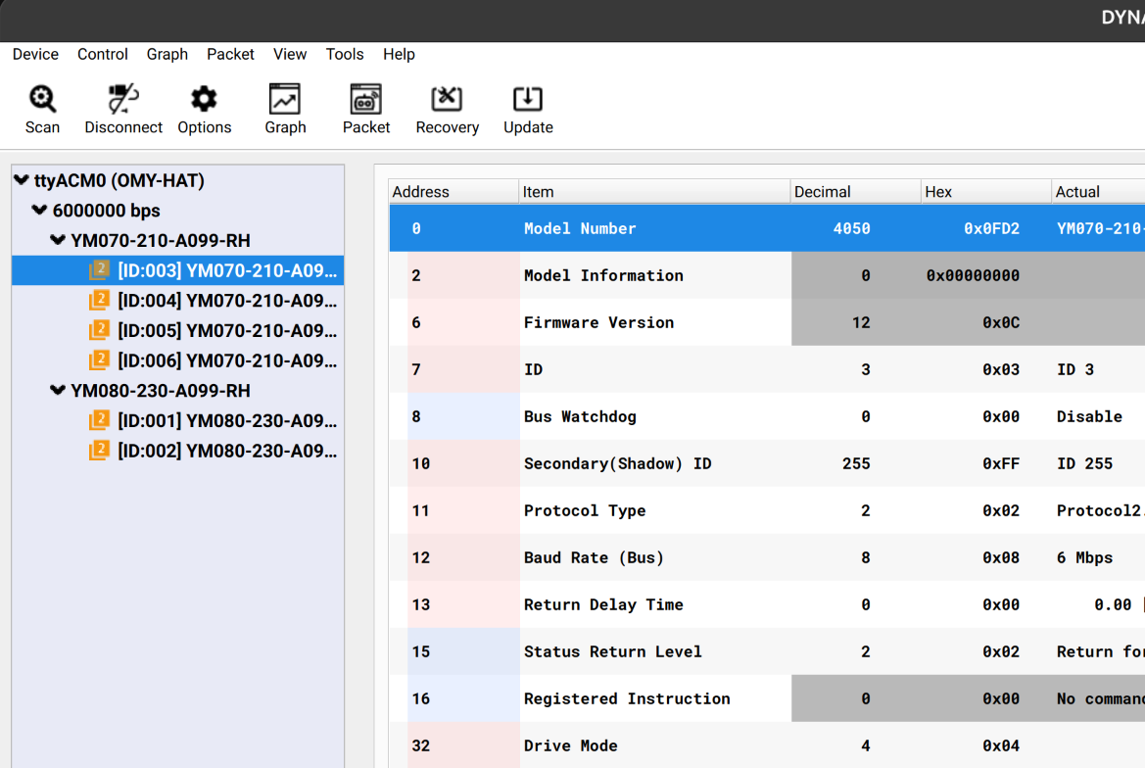Click the firmware Update icon

528,99
